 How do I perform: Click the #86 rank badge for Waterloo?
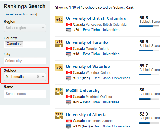59,67
